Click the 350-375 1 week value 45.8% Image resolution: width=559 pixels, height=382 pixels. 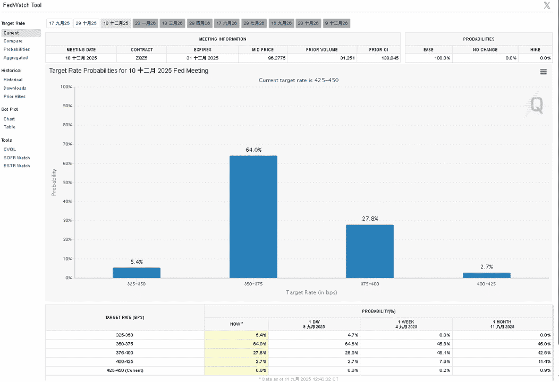(444, 344)
